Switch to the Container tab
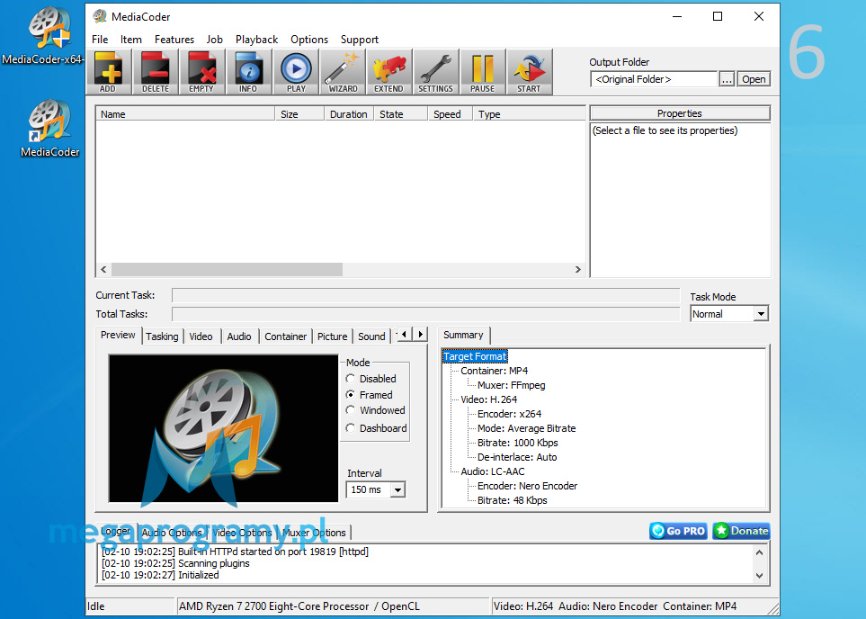Screen dimensions: 866x619 click(x=285, y=336)
